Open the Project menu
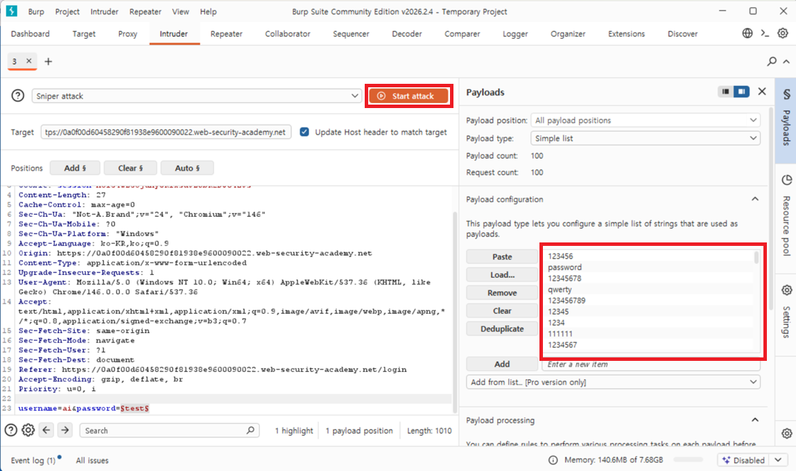 [x=67, y=11]
